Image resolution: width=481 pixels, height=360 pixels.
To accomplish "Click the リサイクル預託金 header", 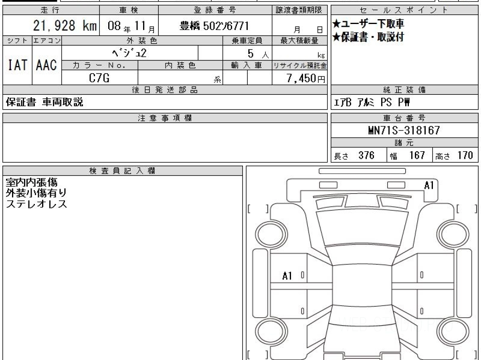I will [299, 65].
